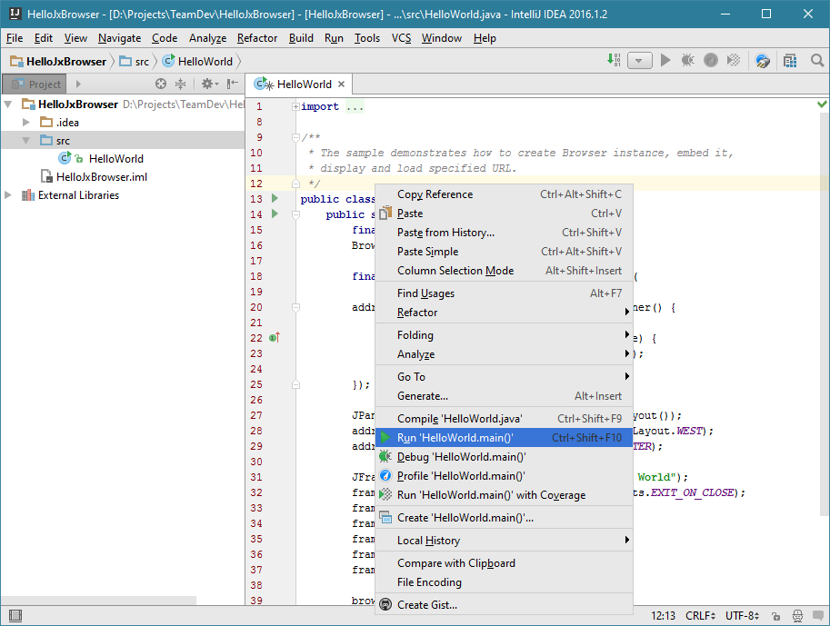Change UTF-8 file encoding in status bar

pos(742,616)
